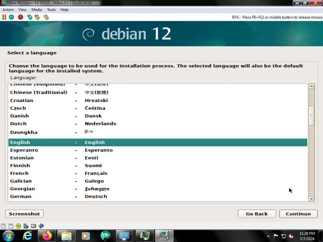The width and height of the screenshot is (323, 242).
Task: Click the network computers icon in status bar
Action: (x=26, y=226)
